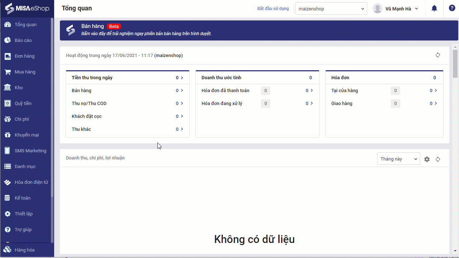Expand Thu nợ/Thu COD row arrow
459x258 pixels.
click(182, 104)
